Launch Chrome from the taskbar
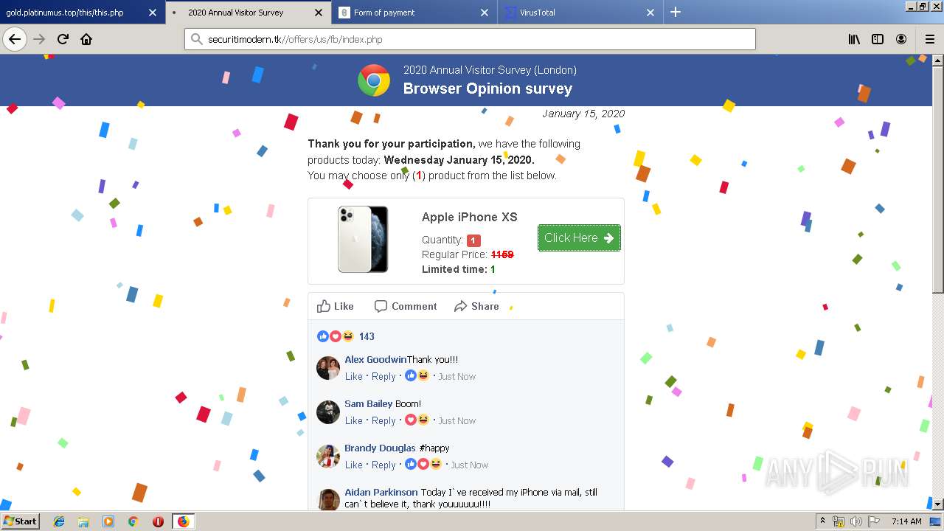Image resolution: width=944 pixels, height=531 pixels. pyautogui.click(x=133, y=521)
